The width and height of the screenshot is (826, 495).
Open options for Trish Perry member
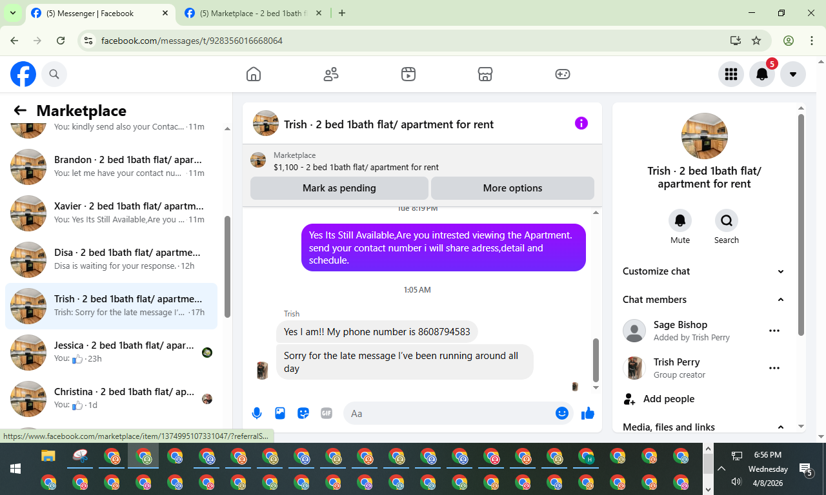coord(774,368)
